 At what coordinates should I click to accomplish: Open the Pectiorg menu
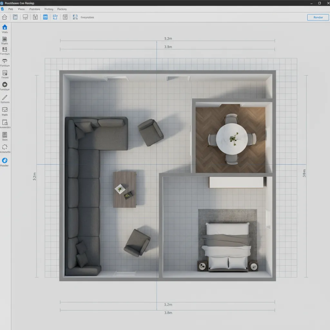click(62, 9)
